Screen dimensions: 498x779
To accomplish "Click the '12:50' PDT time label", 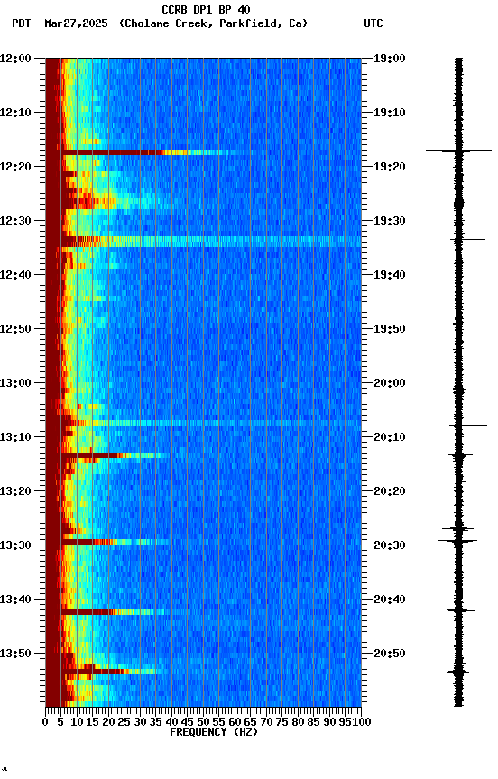I will tap(15, 329).
